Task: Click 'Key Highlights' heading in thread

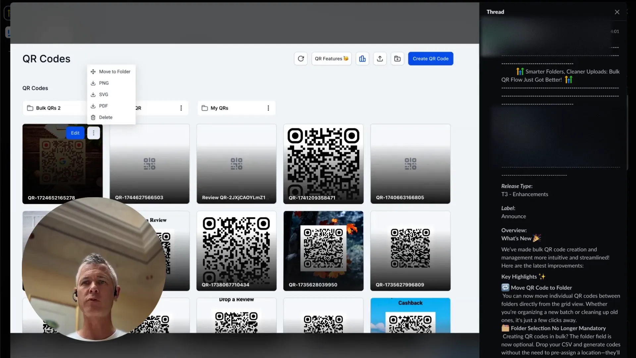Action: pos(519,277)
